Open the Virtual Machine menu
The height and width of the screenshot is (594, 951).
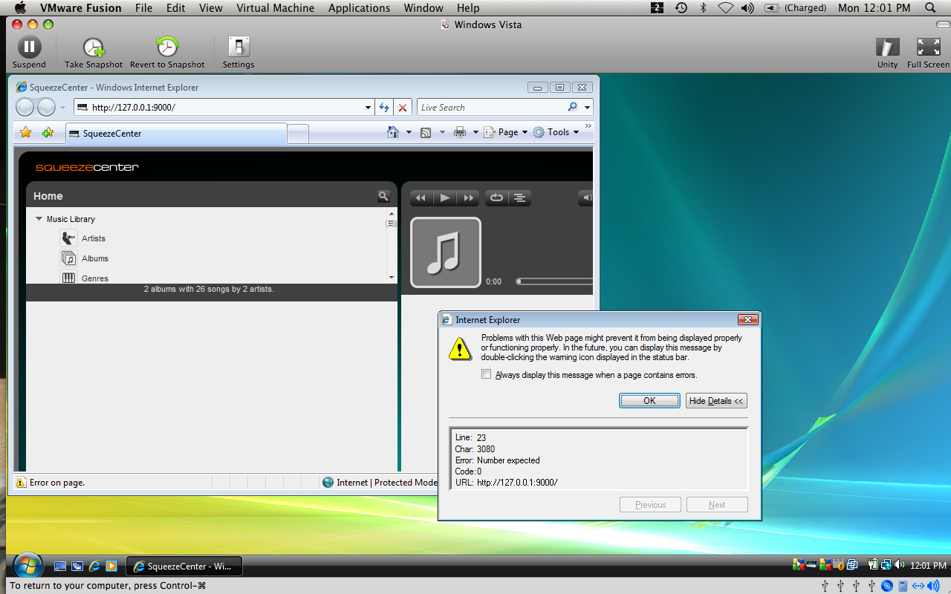tap(275, 7)
